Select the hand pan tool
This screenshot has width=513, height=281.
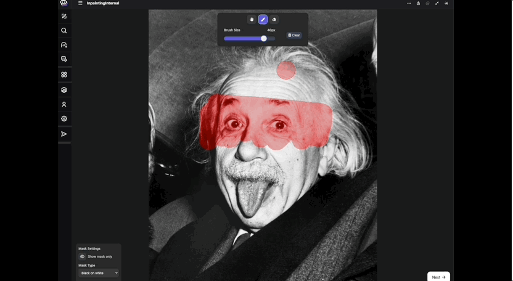[x=252, y=20]
